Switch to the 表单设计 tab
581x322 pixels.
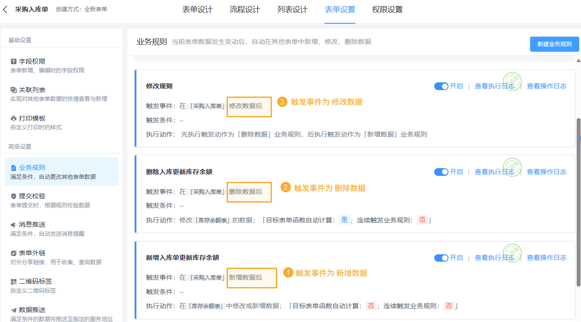[197, 9]
